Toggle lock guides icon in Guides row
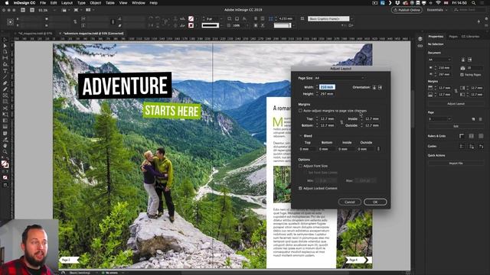Screen dimensions: 490x275 [x=472, y=146]
